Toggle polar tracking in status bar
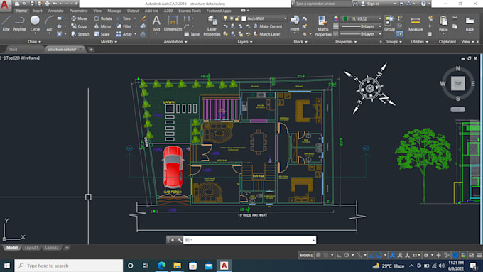The height and width of the screenshot is (272, 483). pyautogui.click(x=347, y=255)
